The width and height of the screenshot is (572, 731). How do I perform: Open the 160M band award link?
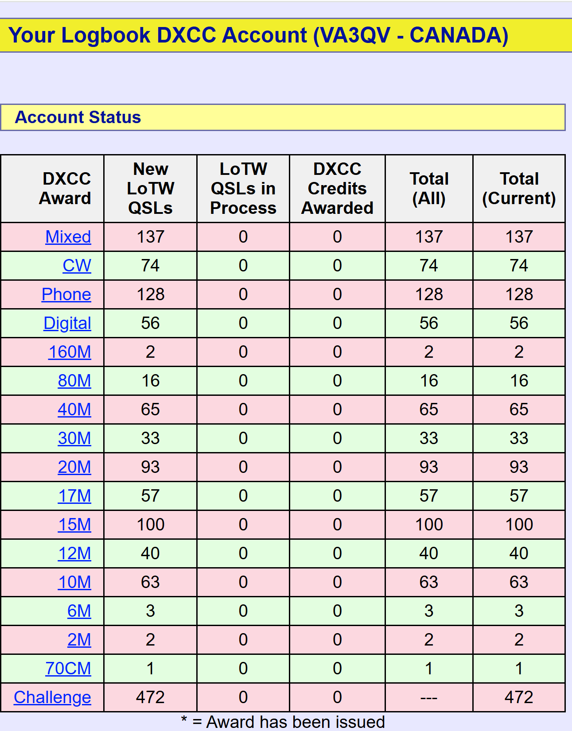70,352
